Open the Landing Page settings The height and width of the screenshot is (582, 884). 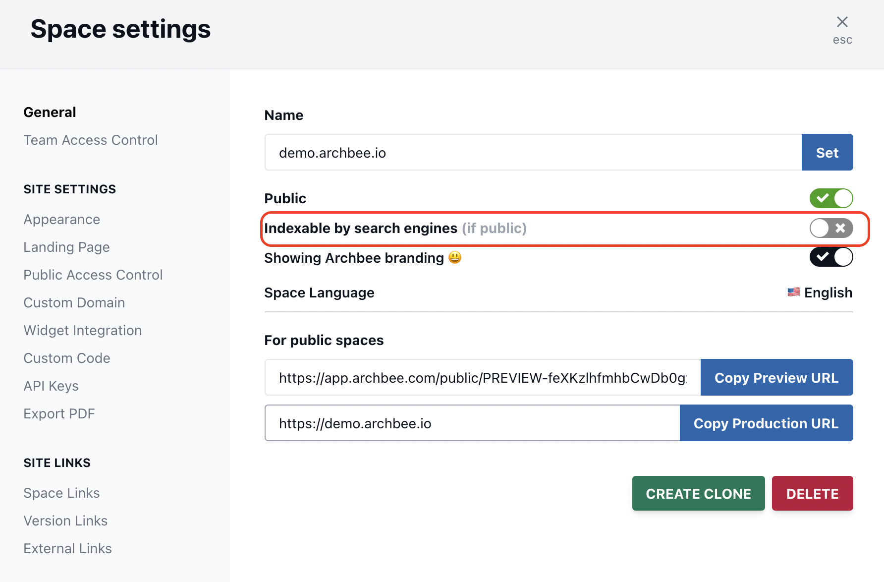click(66, 247)
